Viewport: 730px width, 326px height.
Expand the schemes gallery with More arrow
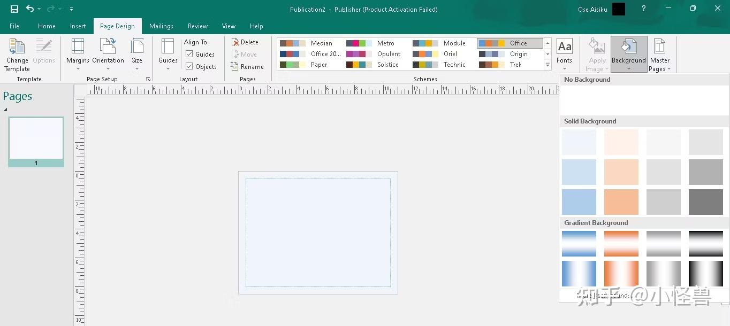point(547,65)
